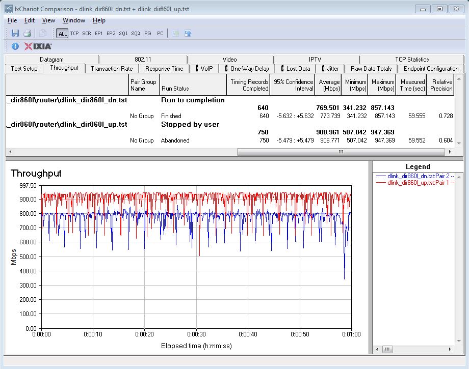The image size is (469, 369).
Task: Open the View menu
Action: click(48, 20)
